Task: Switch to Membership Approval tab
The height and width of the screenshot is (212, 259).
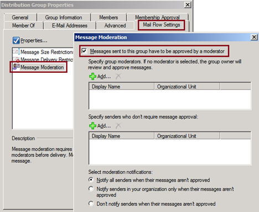Action: point(157,17)
